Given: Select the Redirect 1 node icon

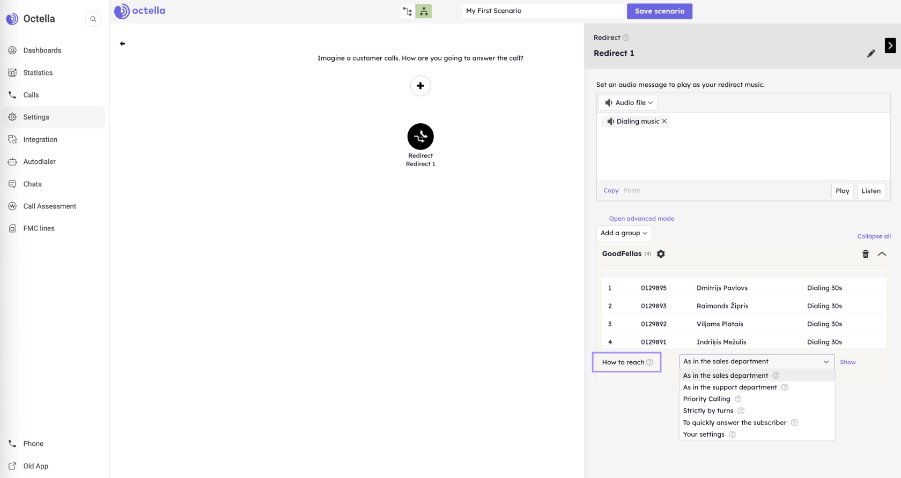Looking at the screenshot, I should 420,137.
